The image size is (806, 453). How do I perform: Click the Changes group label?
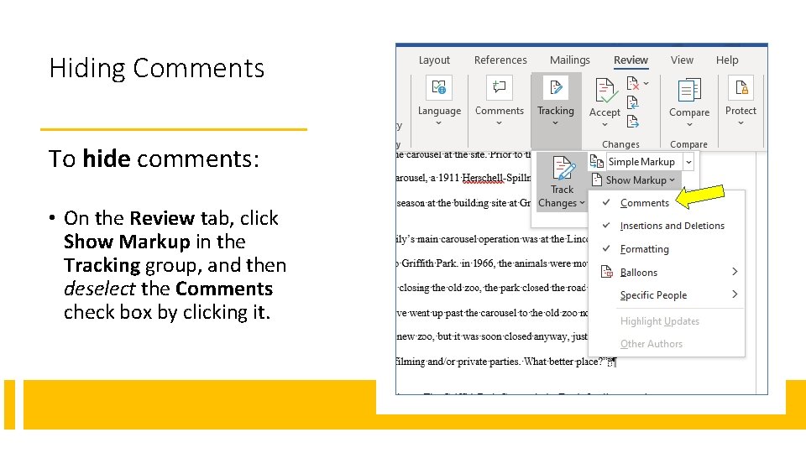620,144
